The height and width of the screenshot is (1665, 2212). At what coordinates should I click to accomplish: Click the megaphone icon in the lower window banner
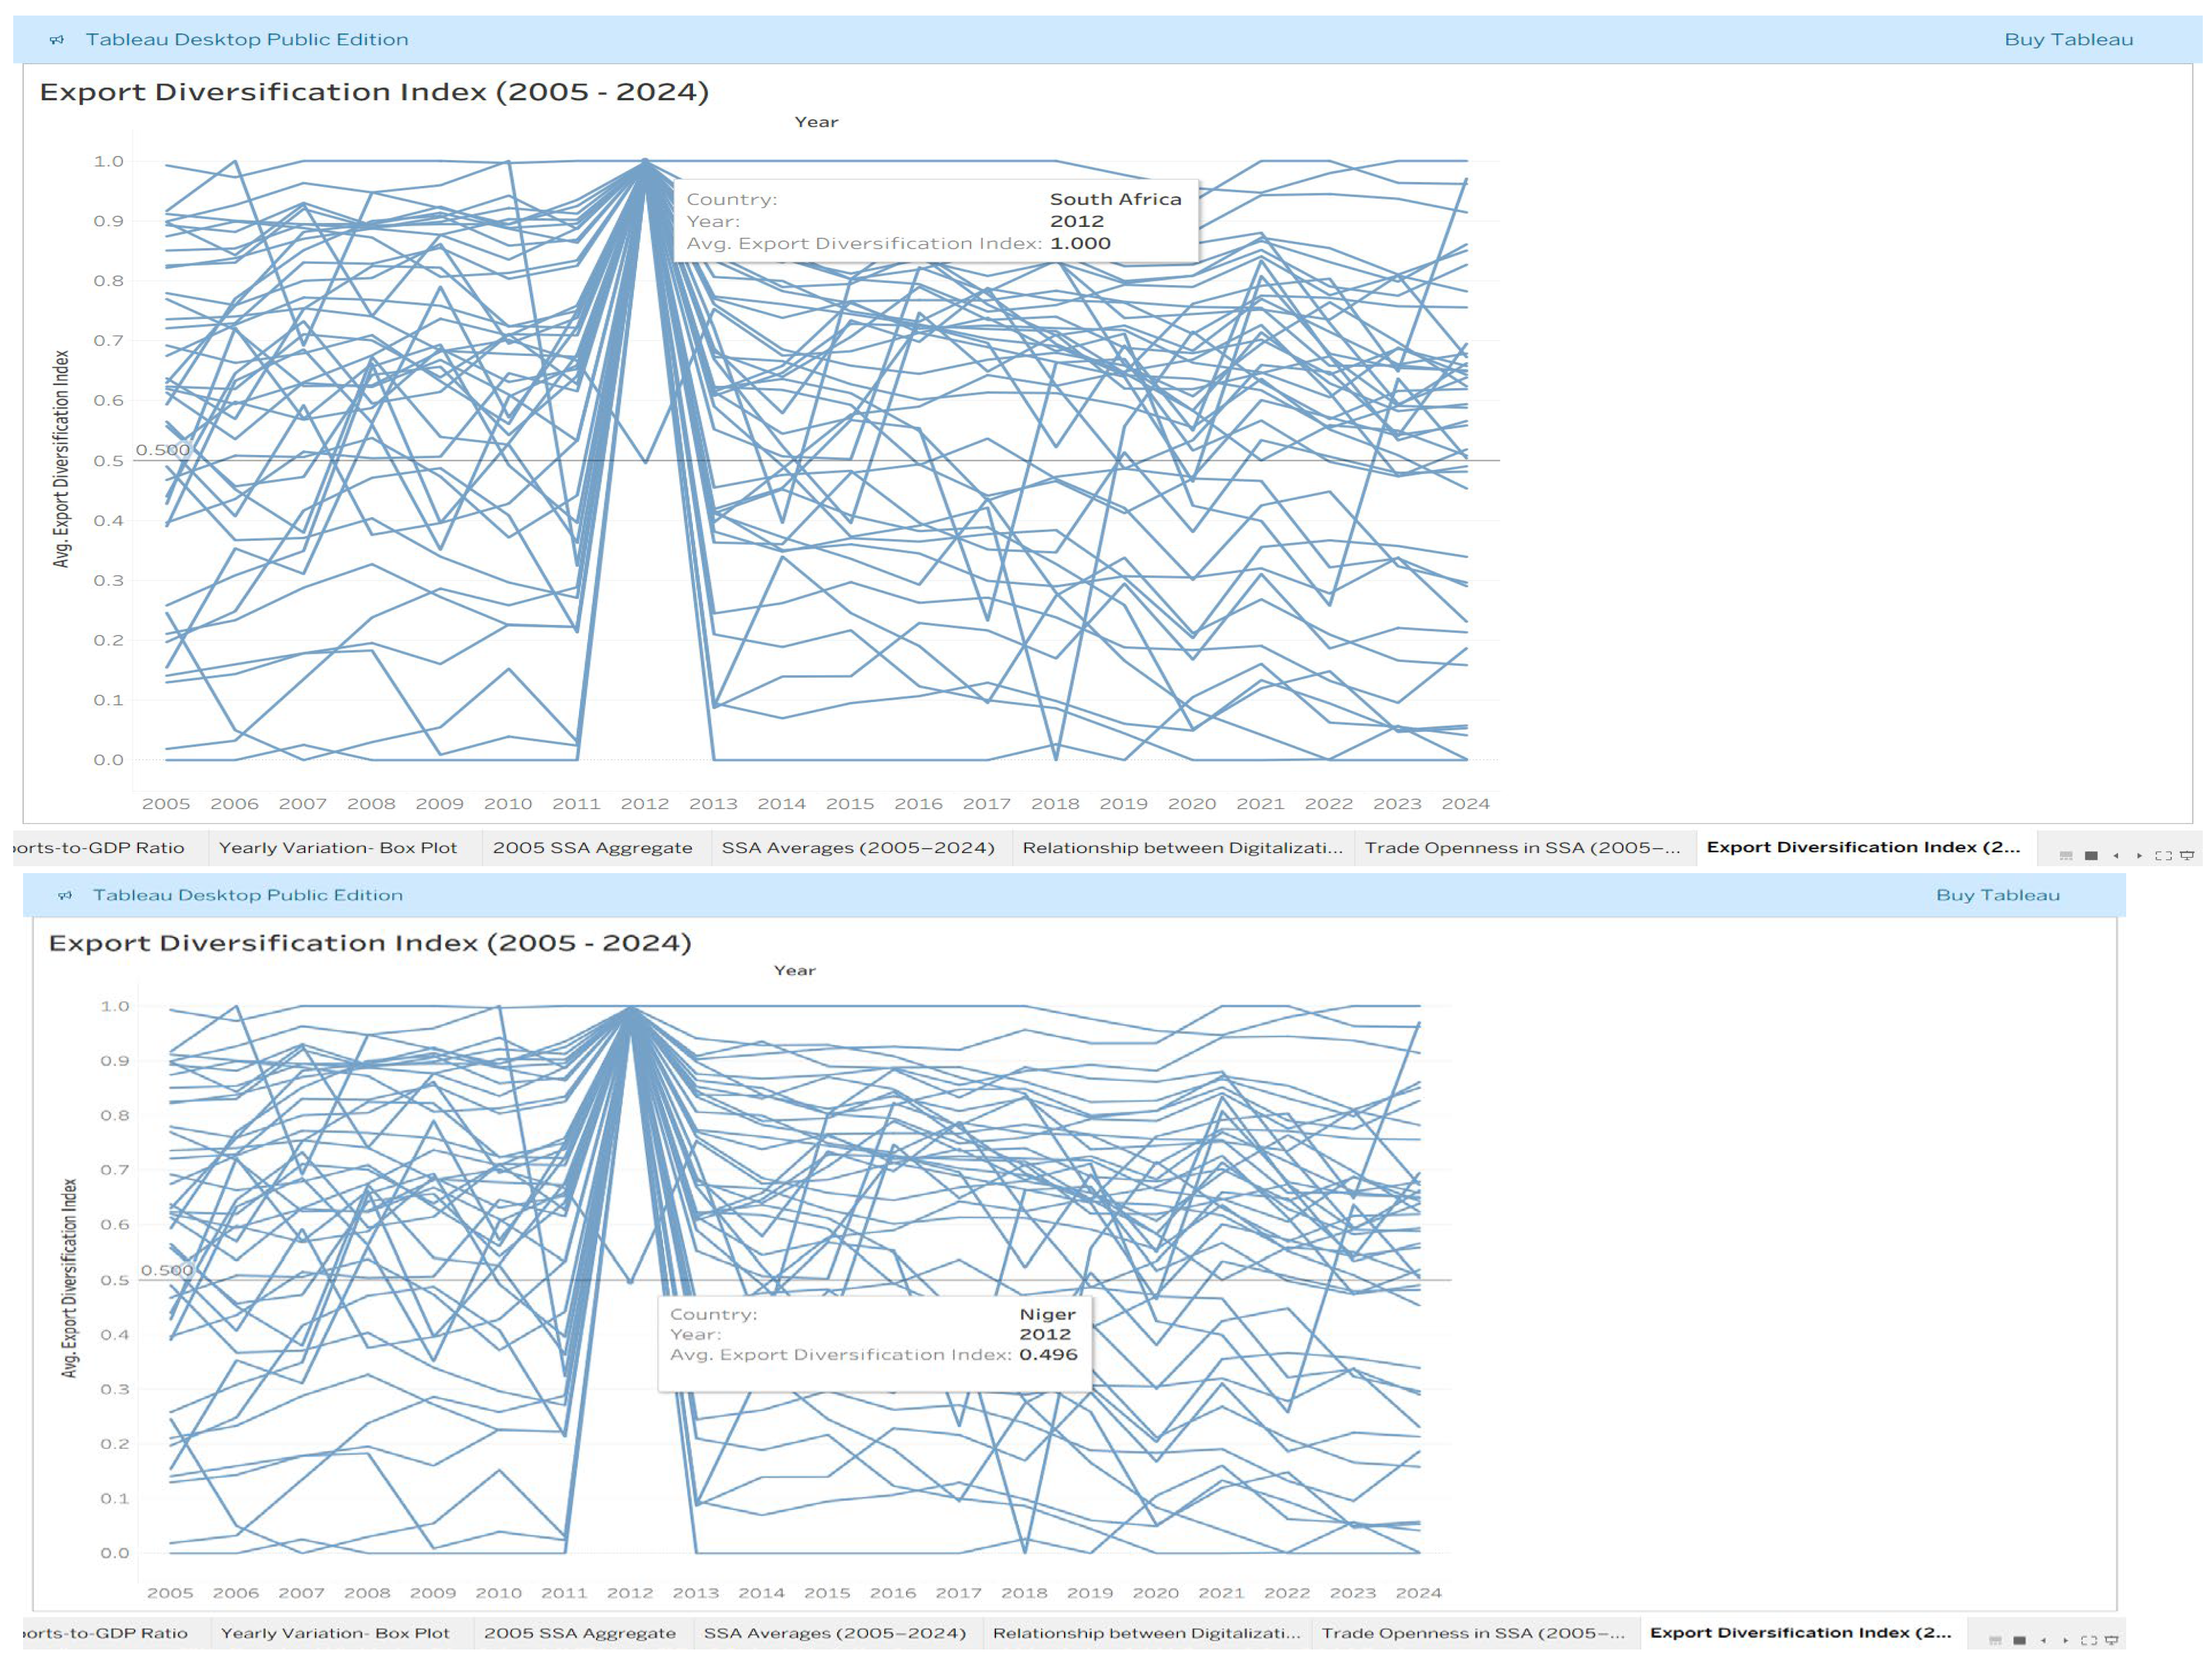(65, 895)
